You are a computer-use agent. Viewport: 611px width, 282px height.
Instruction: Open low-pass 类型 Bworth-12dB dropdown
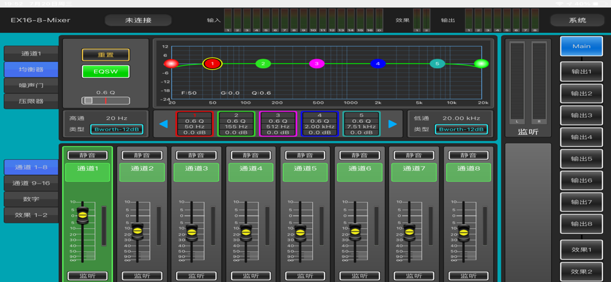[x=461, y=129]
